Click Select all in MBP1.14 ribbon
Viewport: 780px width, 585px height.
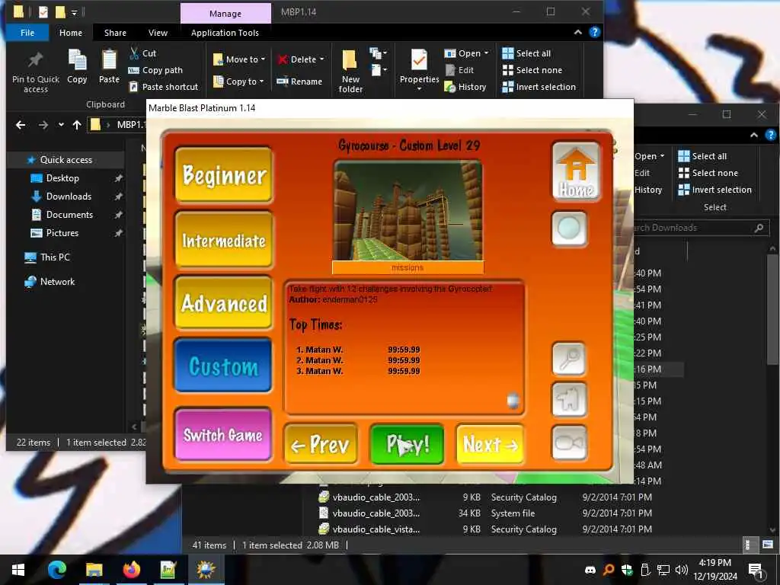click(527, 53)
